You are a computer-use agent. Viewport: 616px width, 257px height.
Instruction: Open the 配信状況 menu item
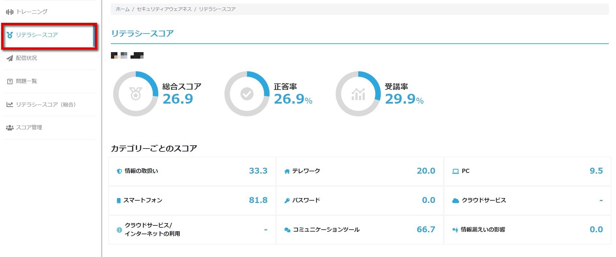(50, 58)
